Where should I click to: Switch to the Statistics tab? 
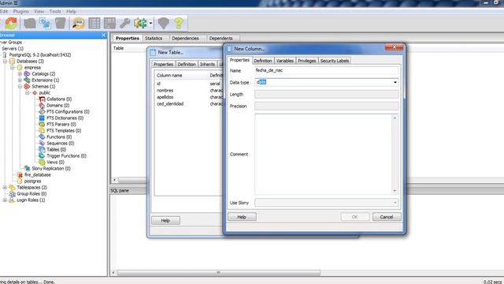click(154, 38)
